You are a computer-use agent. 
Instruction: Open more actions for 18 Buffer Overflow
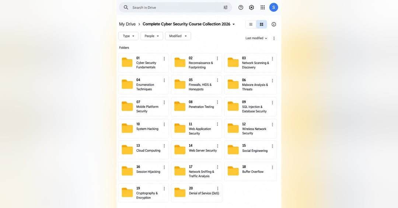(272, 167)
